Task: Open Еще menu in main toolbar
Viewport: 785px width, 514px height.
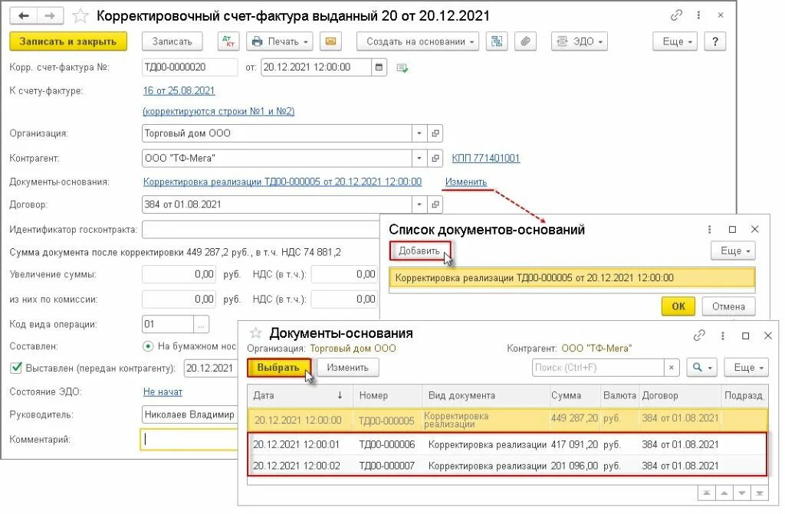Action: (675, 41)
